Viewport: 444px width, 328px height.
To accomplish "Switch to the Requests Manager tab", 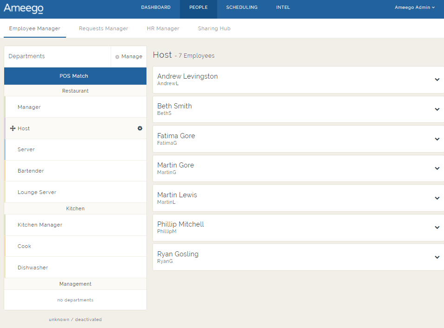I will tap(103, 28).
